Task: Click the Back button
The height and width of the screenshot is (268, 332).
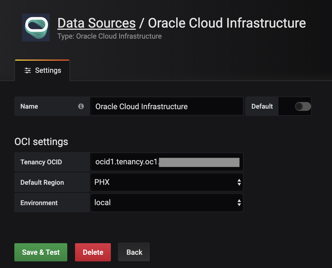Action: pos(134,252)
